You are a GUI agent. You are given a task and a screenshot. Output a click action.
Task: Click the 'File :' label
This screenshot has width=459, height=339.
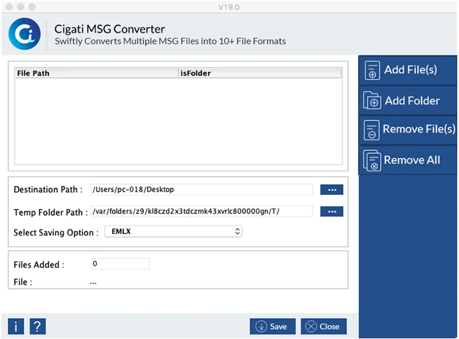(23, 282)
